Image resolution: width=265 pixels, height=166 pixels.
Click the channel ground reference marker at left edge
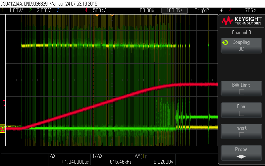click(x=3, y=128)
